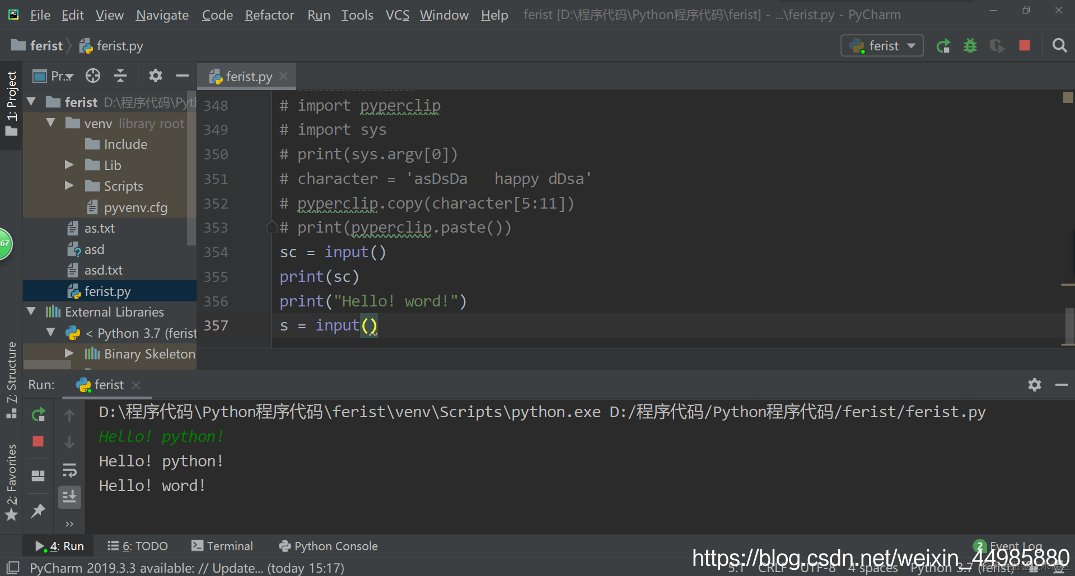The height and width of the screenshot is (576, 1075).
Task: Restore layout icon in the Run sidebar
Action: [38, 475]
